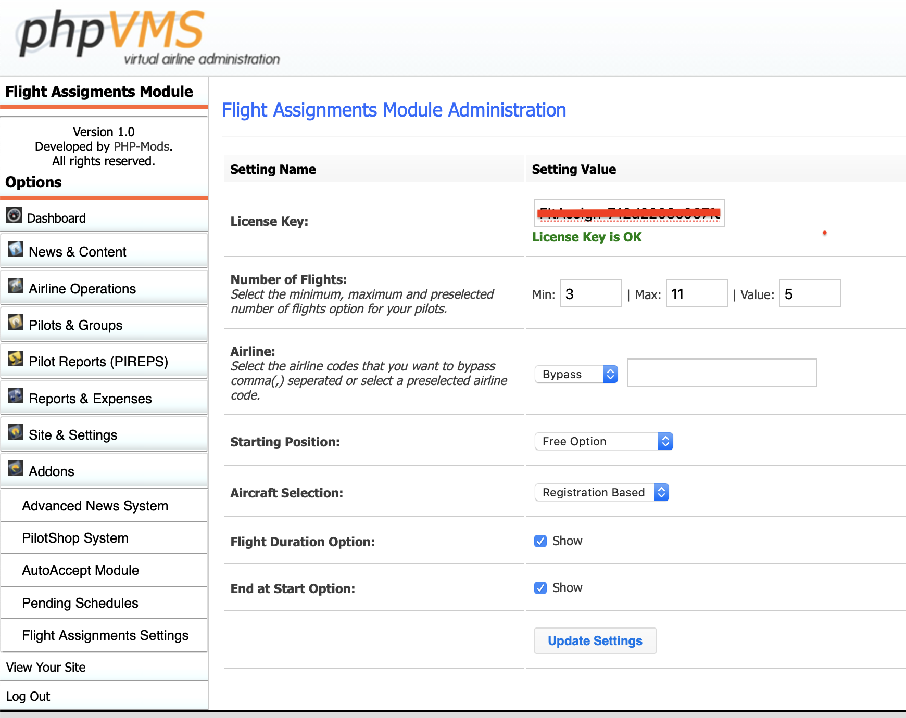Click the 'Options' sidebar heading
The height and width of the screenshot is (718, 906).
point(33,182)
